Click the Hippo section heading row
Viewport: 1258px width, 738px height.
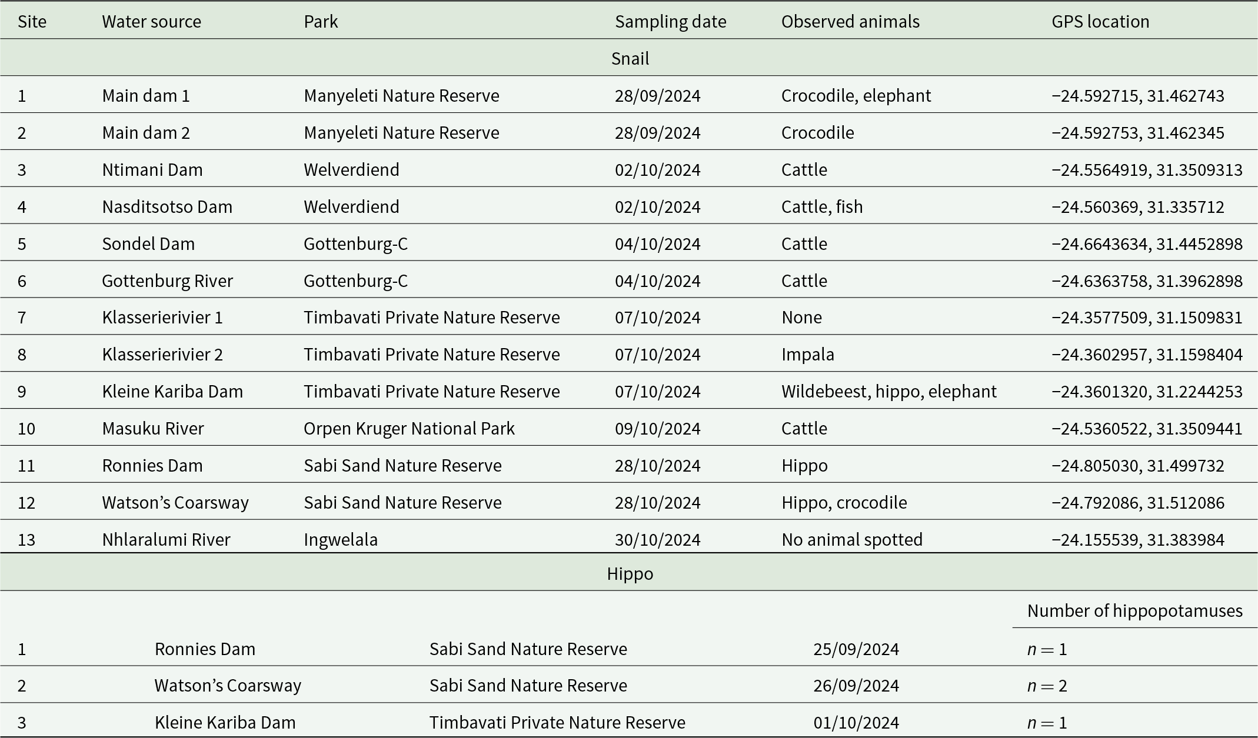point(629,573)
